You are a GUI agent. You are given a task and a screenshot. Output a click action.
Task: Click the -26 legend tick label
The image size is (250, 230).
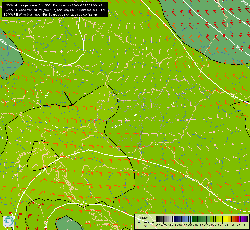[201, 225]
